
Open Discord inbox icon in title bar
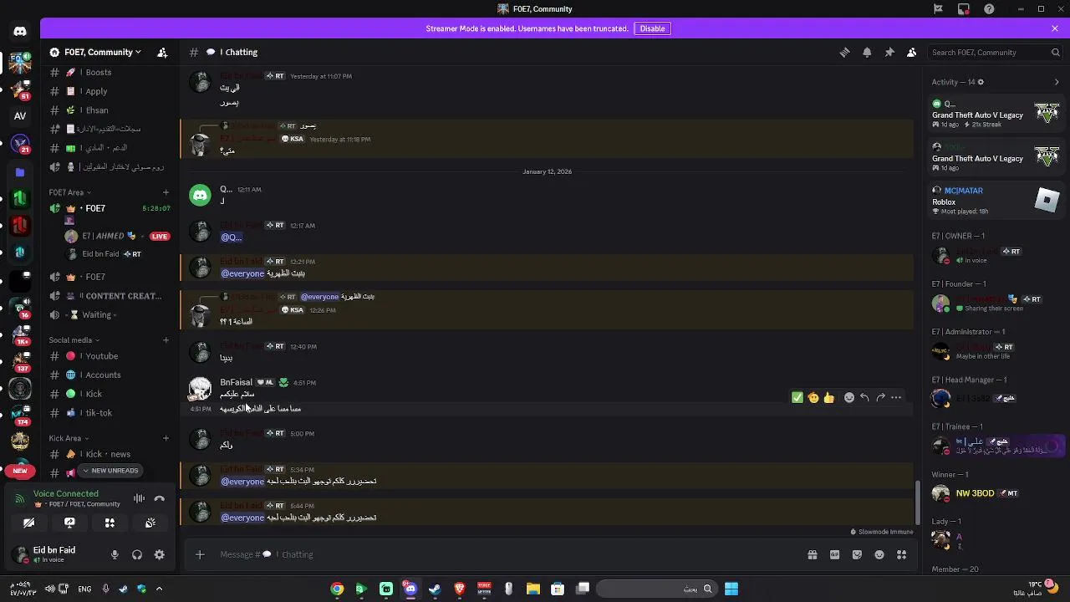[x=964, y=9]
